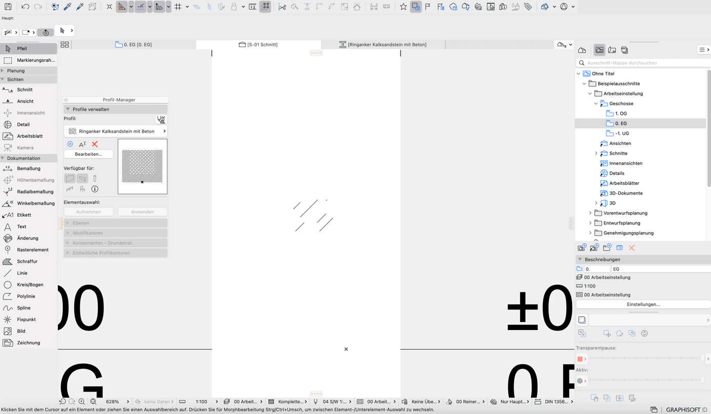Select the Arbeitsblatt tool
The width and height of the screenshot is (711, 414).
tap(29, 136)
